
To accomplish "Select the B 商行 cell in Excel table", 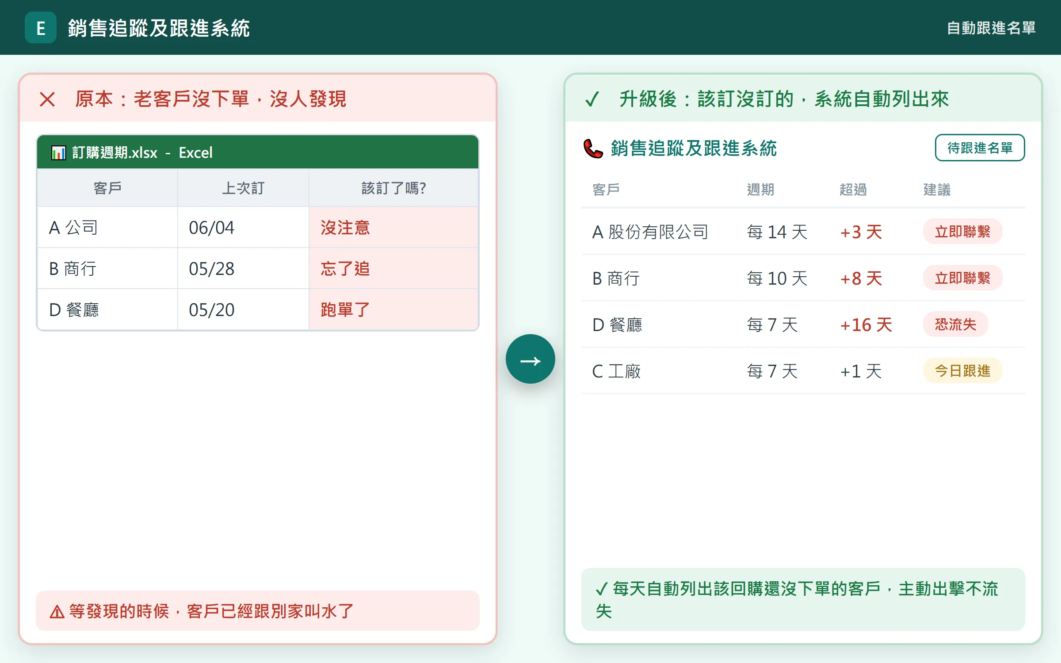I will click(x=107, y=268).
